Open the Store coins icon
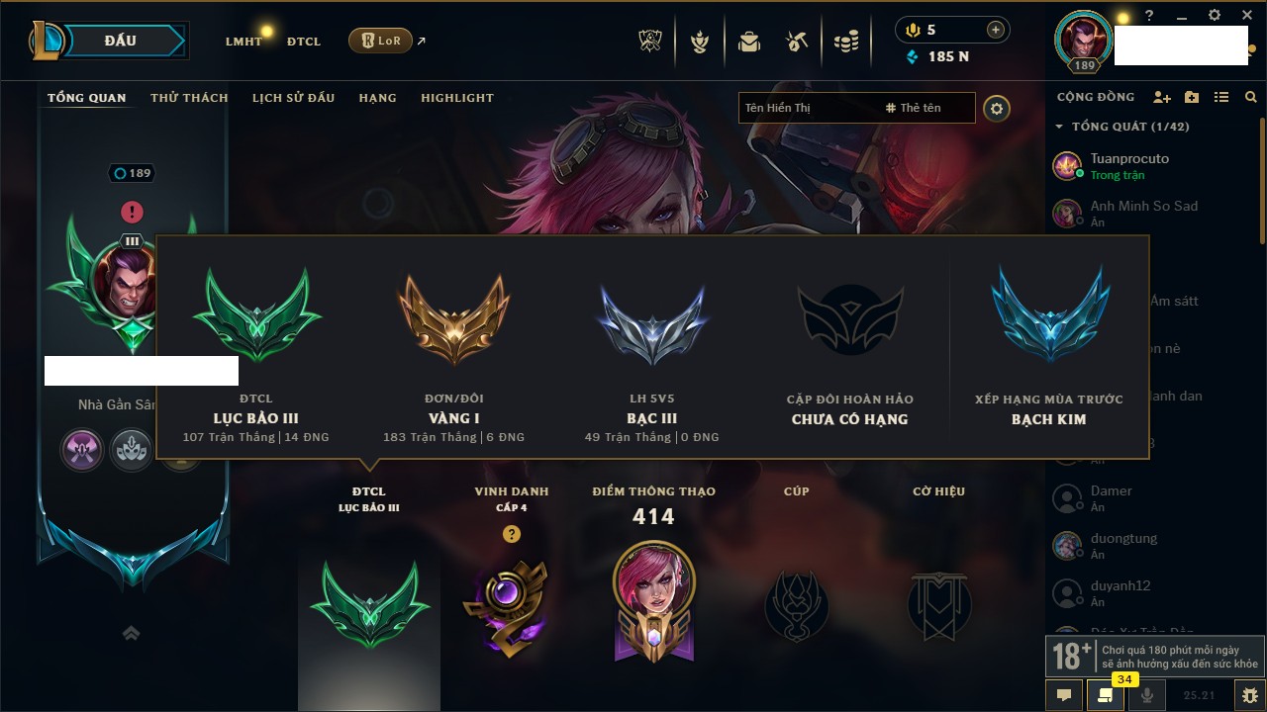This screenshot has height=712, width=1267. pyautogui.click(x=845, y=42)
